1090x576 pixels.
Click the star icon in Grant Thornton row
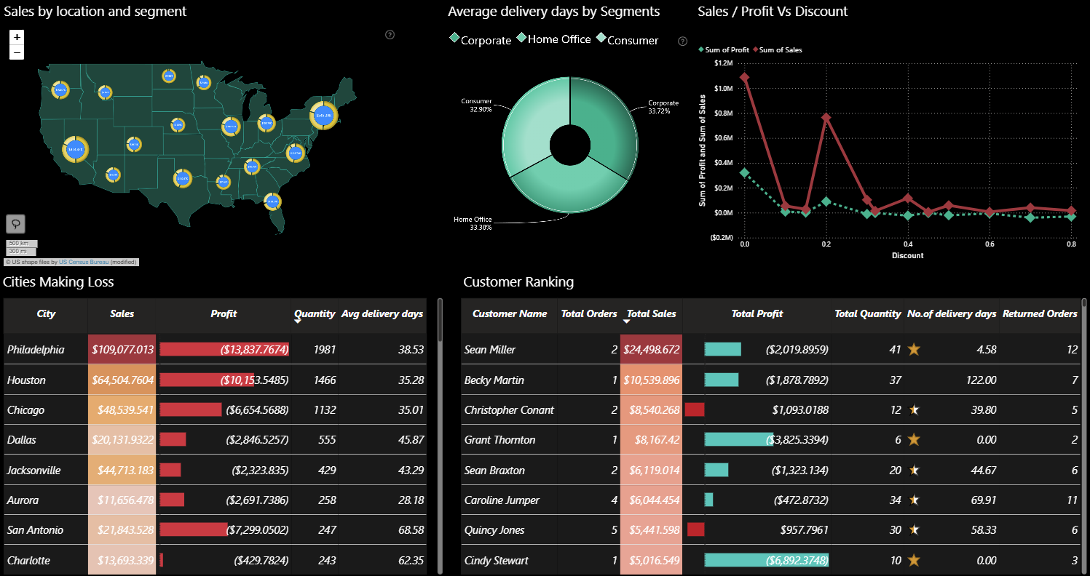pyautogui.click(x=914, y=440)
